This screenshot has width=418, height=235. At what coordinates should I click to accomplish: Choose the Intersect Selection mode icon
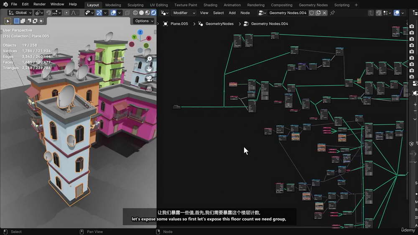pos(41,21)
